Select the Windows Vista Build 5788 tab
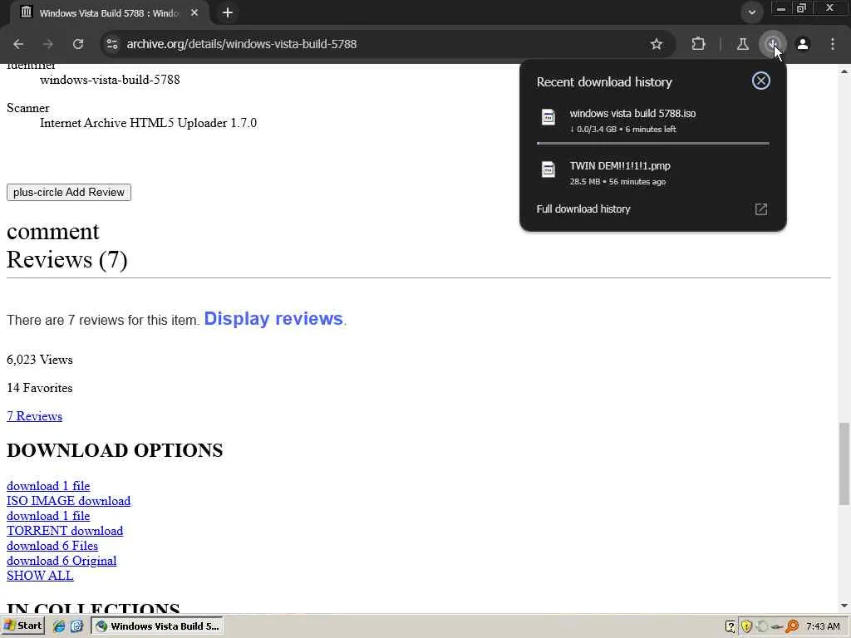 tap(109, 13)
